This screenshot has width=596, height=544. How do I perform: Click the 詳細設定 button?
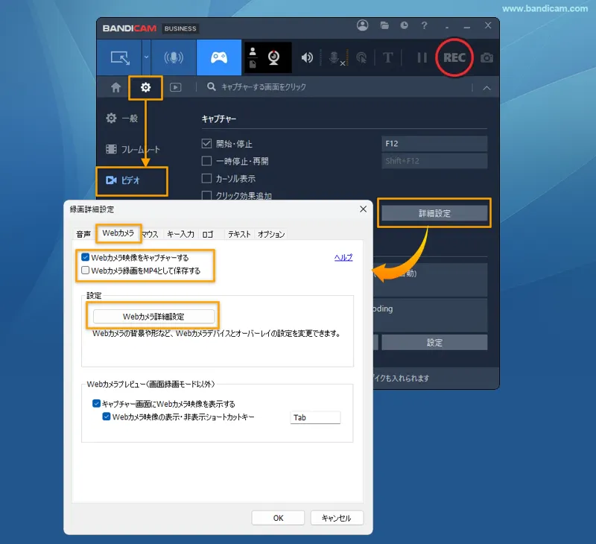pyautogui.click(x=434, y=213)
